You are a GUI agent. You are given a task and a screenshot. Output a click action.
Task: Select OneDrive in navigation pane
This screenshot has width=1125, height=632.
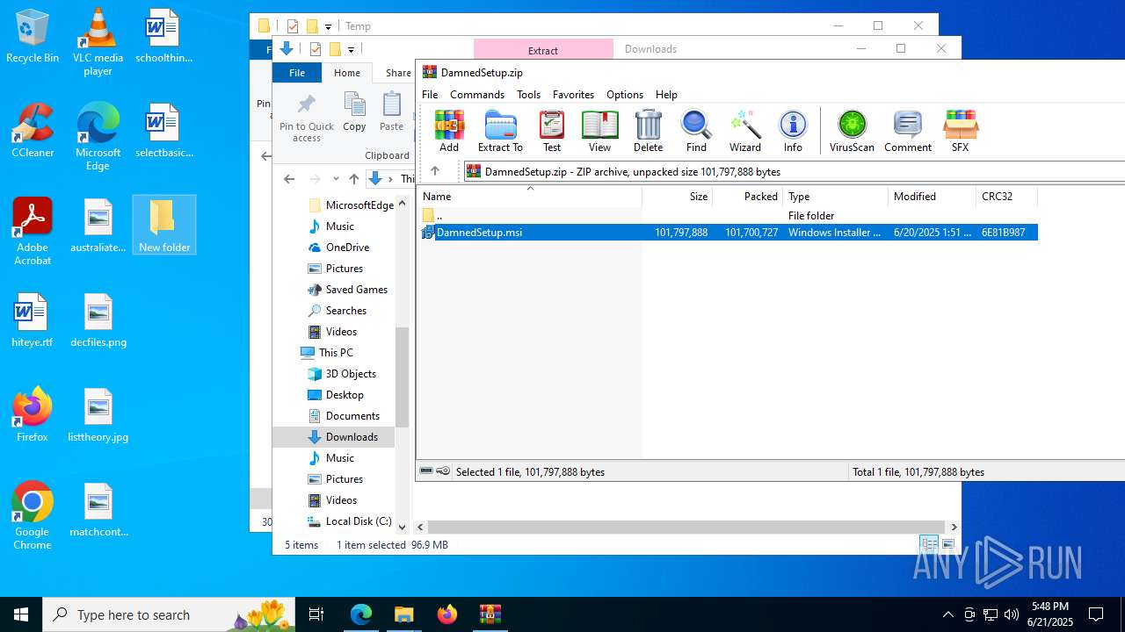tap(347, 248)
